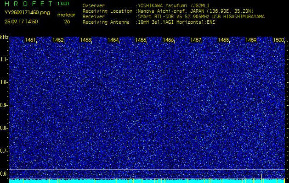The width and height of the screenshot is (289, 183).
Task: Click the Receiving Location label
Action: tap(108, 11)
